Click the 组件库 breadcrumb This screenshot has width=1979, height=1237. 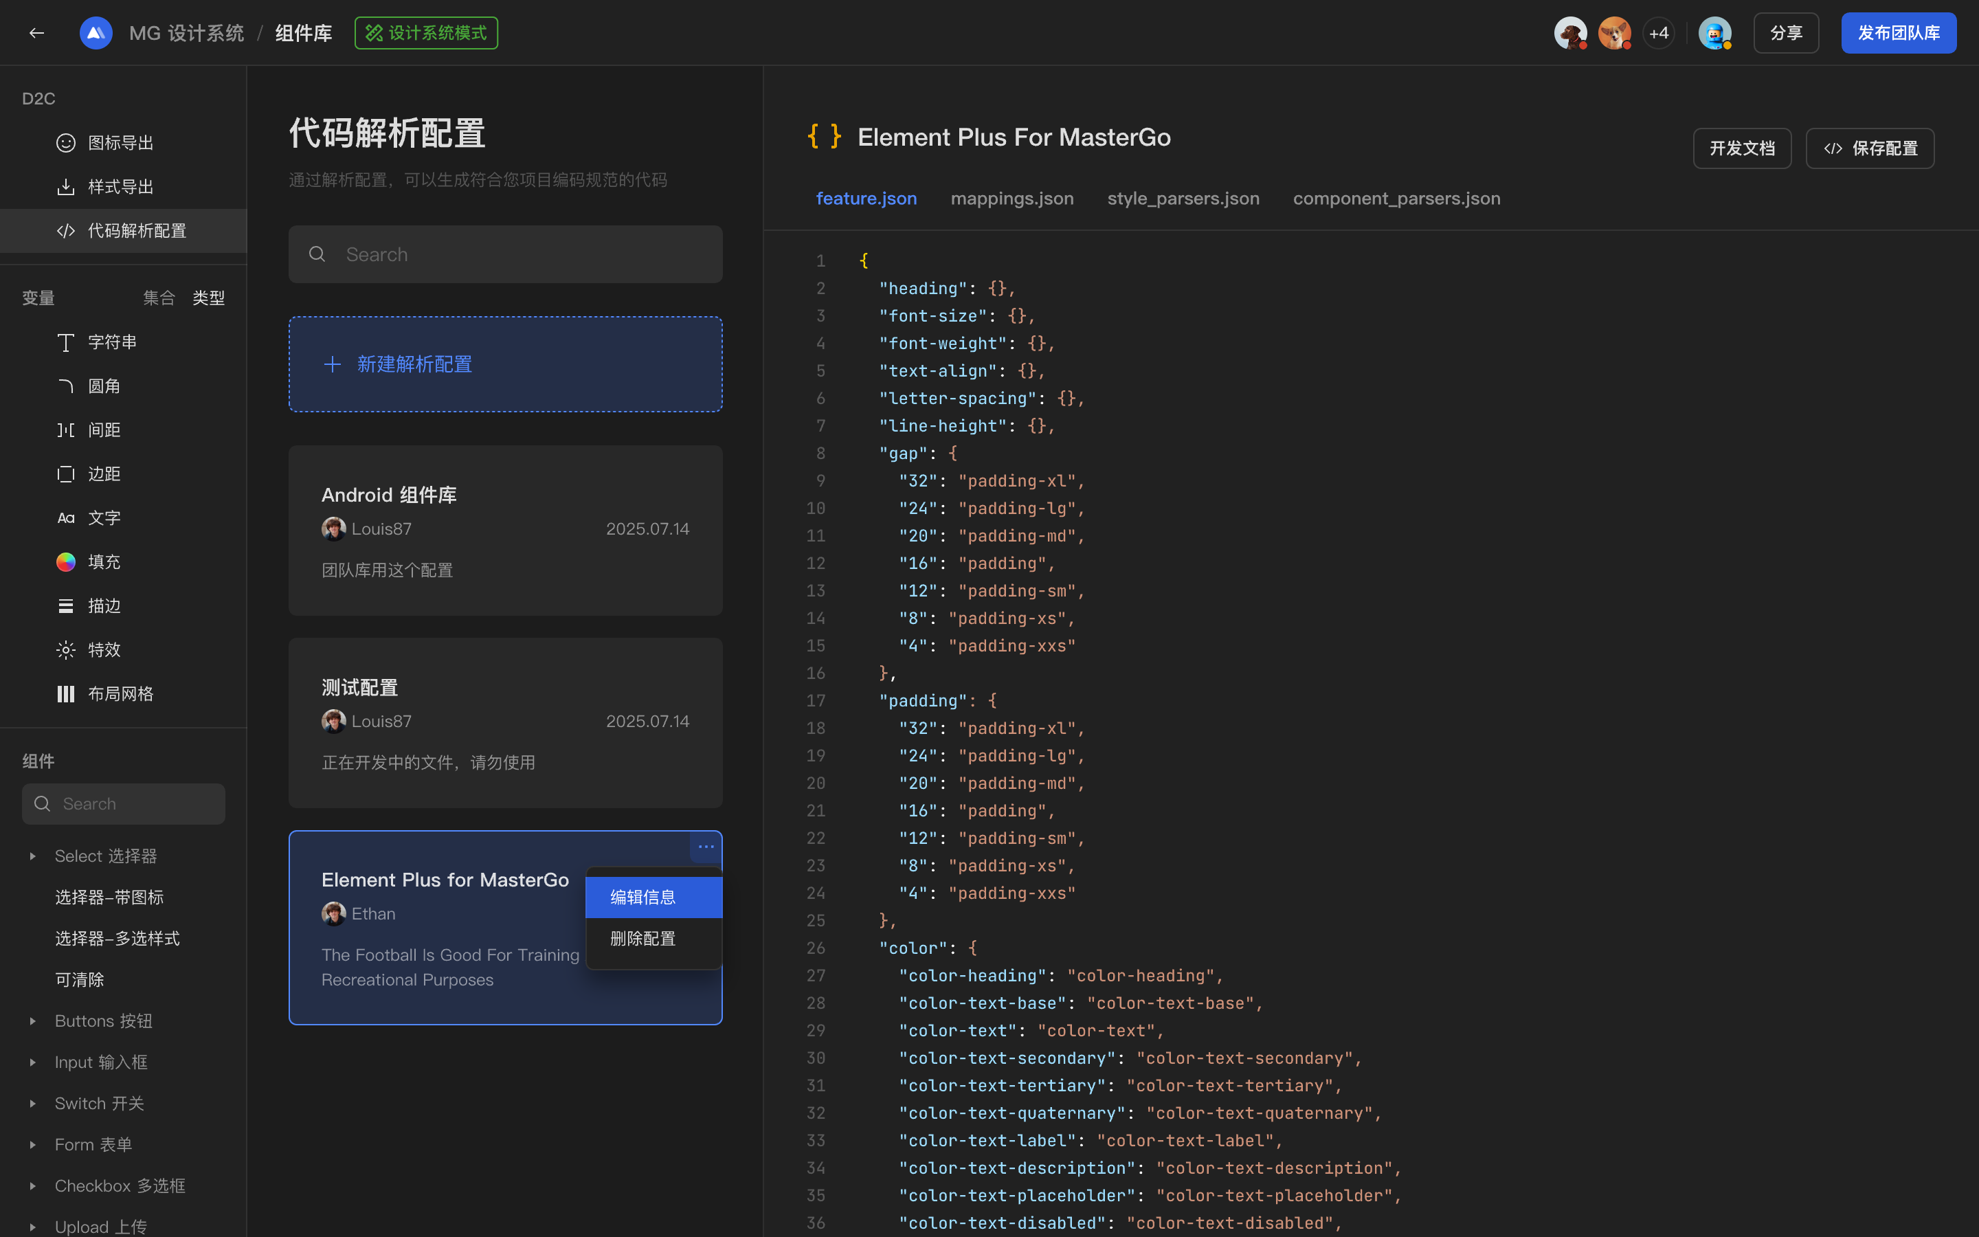[304, 33]
